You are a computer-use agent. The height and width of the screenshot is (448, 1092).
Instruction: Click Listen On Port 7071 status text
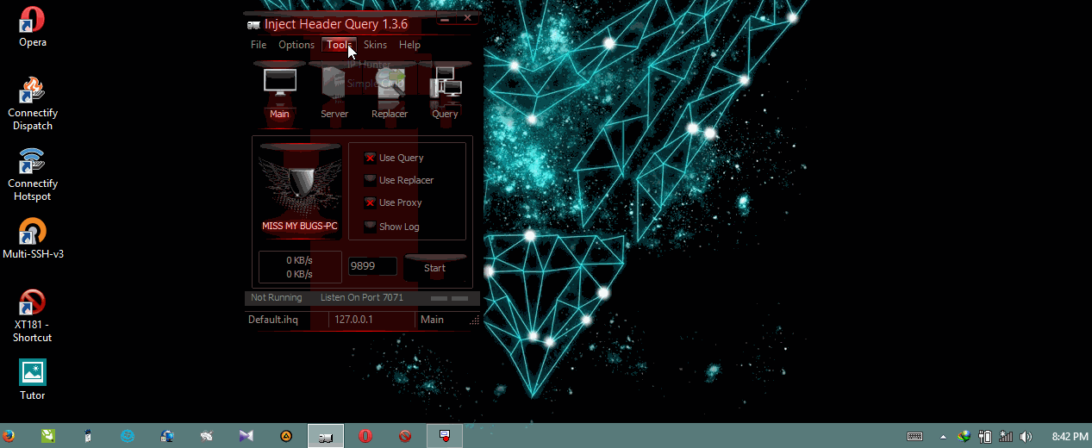click(362, 297)
